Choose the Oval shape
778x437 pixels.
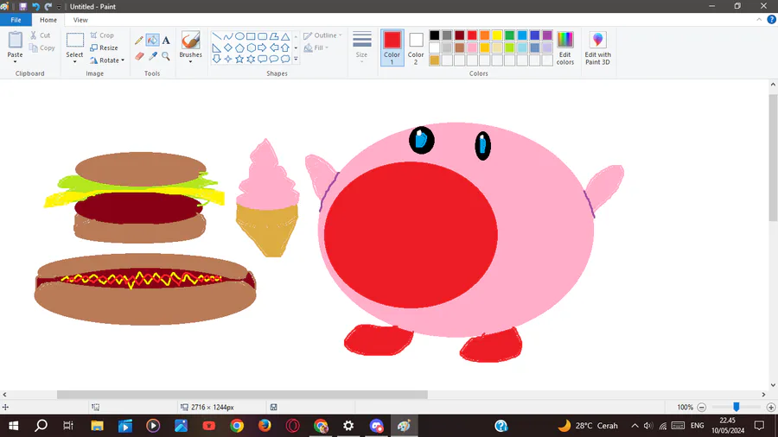pyautogui.click(x=239, y=36)
